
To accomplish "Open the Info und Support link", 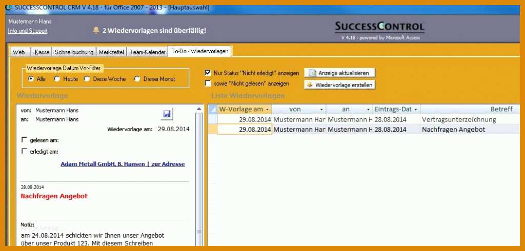I will coord(28,31).
